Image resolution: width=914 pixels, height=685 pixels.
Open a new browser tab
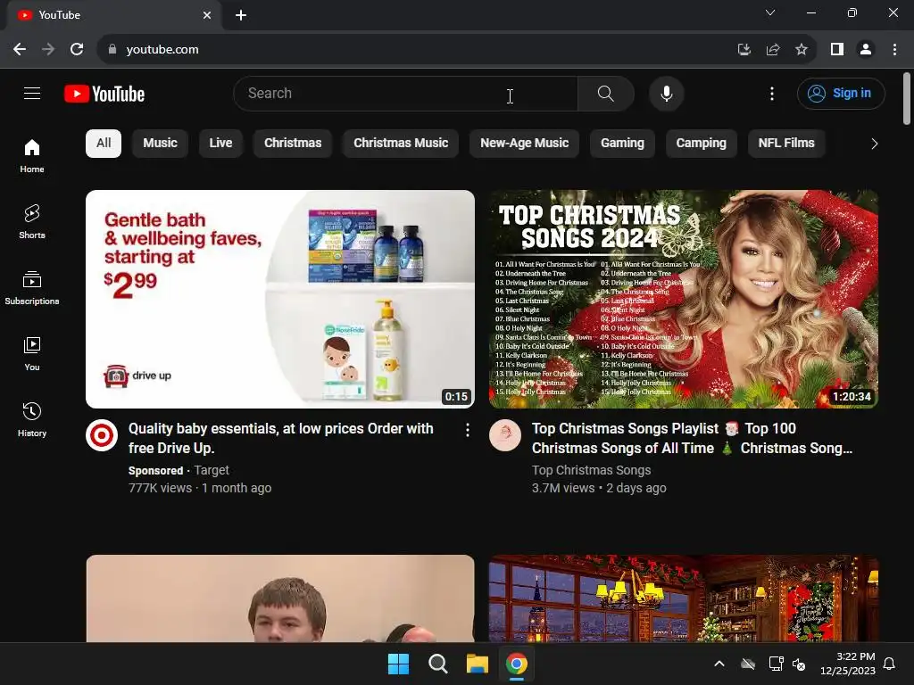click(x=241, y=15)
